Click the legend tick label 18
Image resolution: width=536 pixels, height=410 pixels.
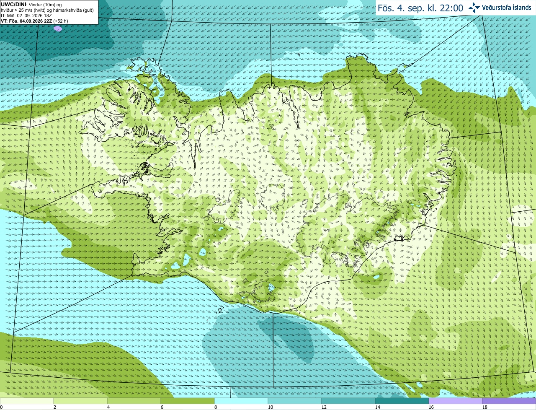point(484,407)
